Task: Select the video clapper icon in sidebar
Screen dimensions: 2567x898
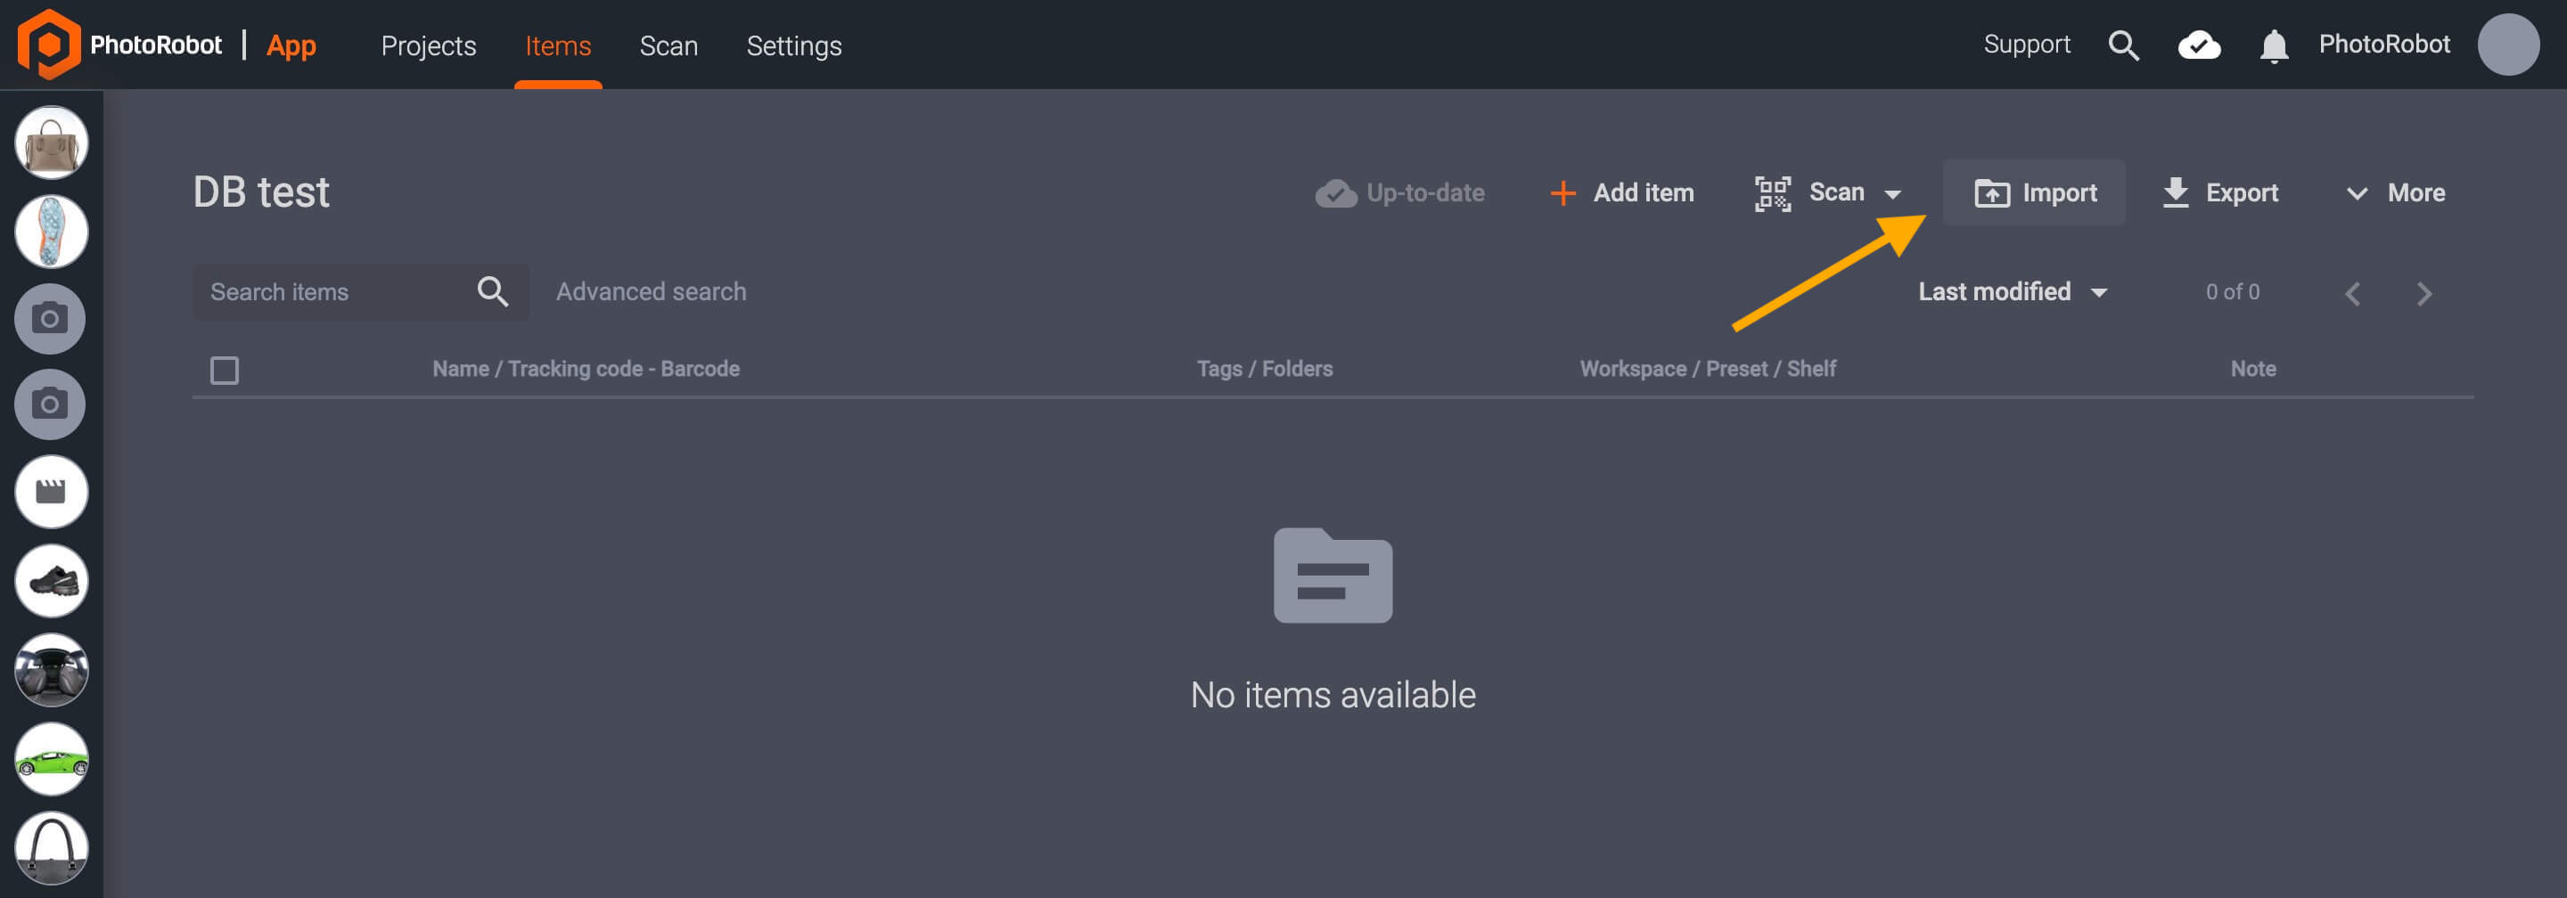Action: click(51, 491)
